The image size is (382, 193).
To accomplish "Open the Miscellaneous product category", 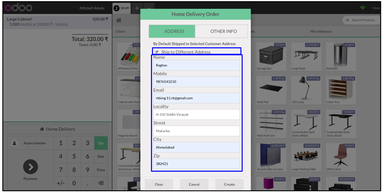I will pos(321,31).
